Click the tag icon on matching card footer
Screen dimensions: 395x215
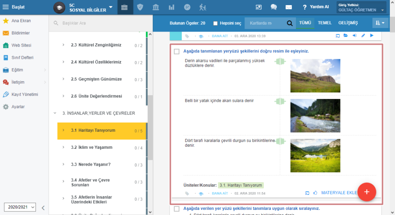coord(187,194)
